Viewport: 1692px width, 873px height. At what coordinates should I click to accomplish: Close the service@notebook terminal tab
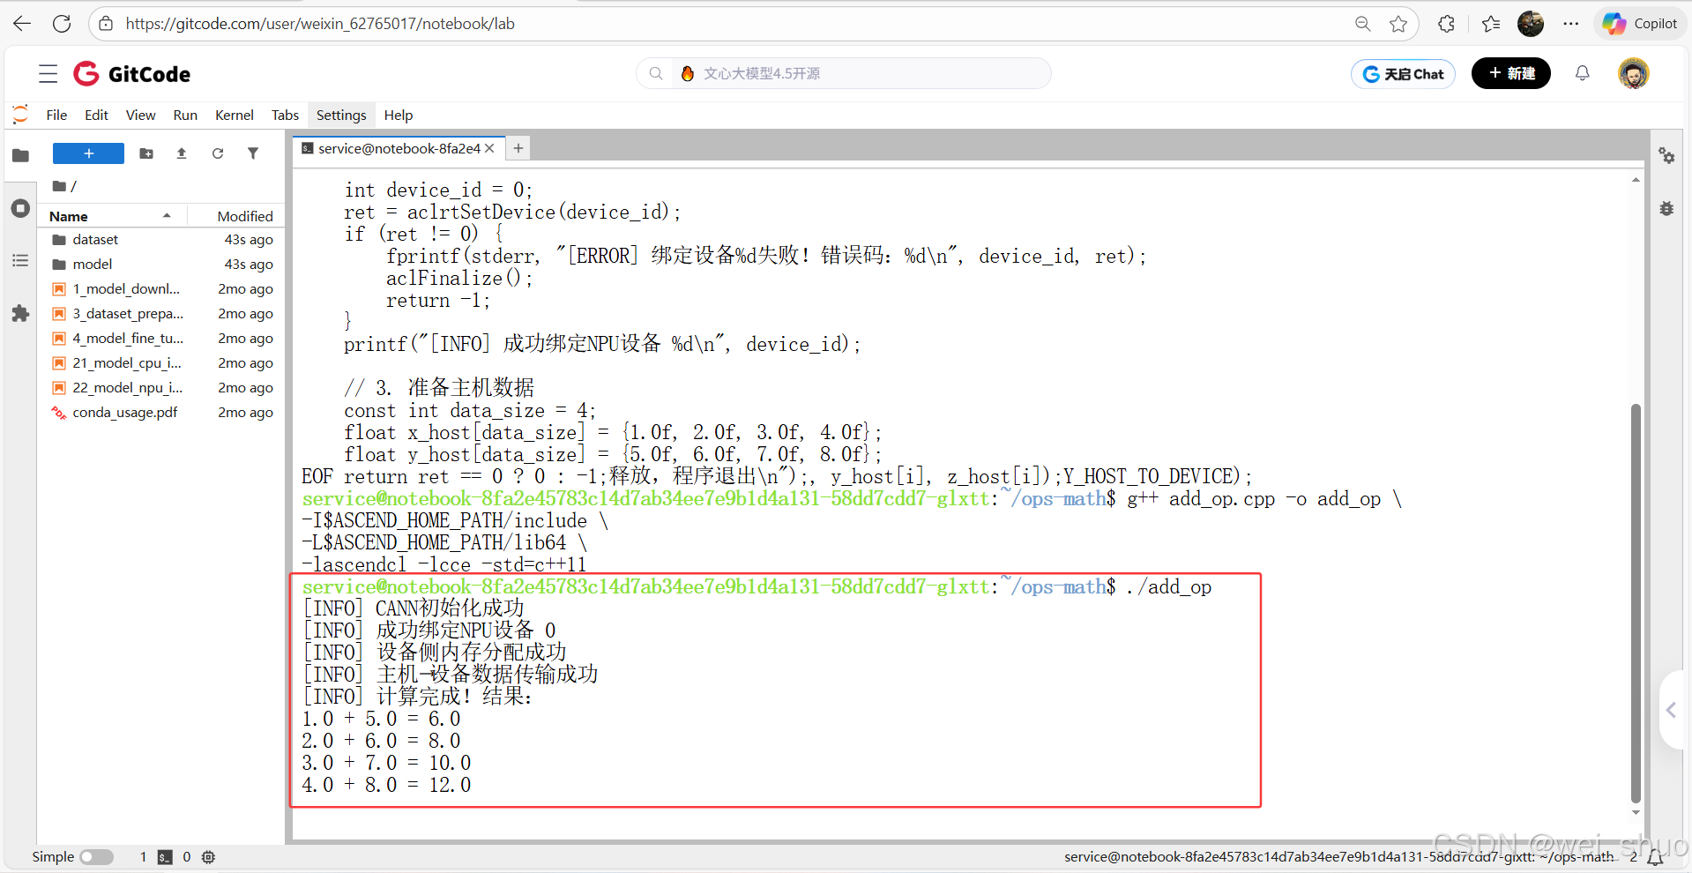pyautogui.click(x=489, y=148)
